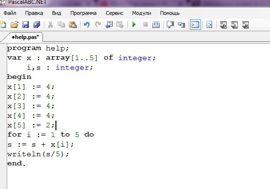Open a file with the folder icon
Viewport: 270px width, 189px height.
click(14, 25)
